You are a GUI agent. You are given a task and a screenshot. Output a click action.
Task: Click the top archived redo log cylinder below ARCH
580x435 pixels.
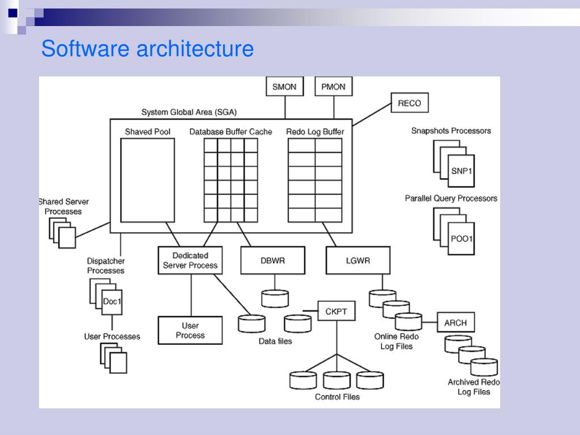pyautogui.click(x=458, y=344)
